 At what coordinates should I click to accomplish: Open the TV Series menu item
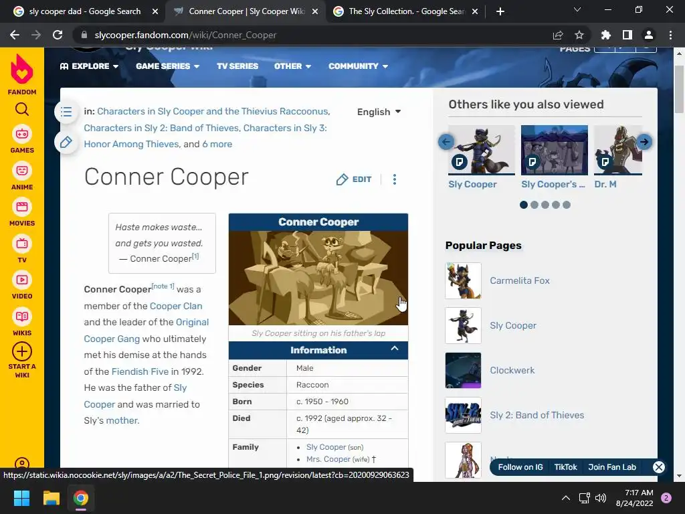[237, 66]
